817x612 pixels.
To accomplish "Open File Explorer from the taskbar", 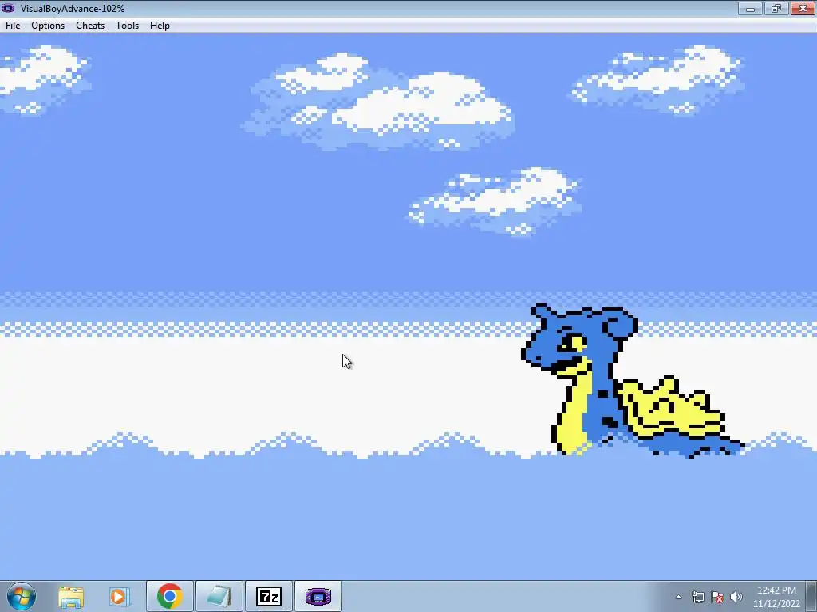I will 71,596.
